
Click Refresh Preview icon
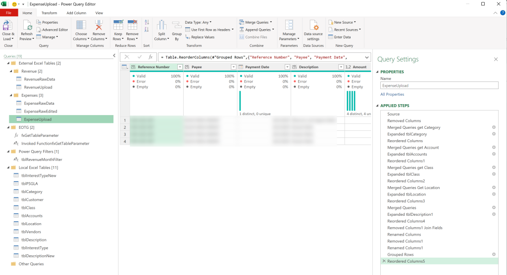[x=27, y=26]
